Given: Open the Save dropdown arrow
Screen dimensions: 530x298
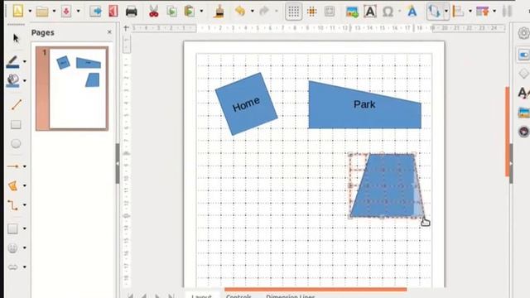Looking at the screenshot, I should (78, 11).
